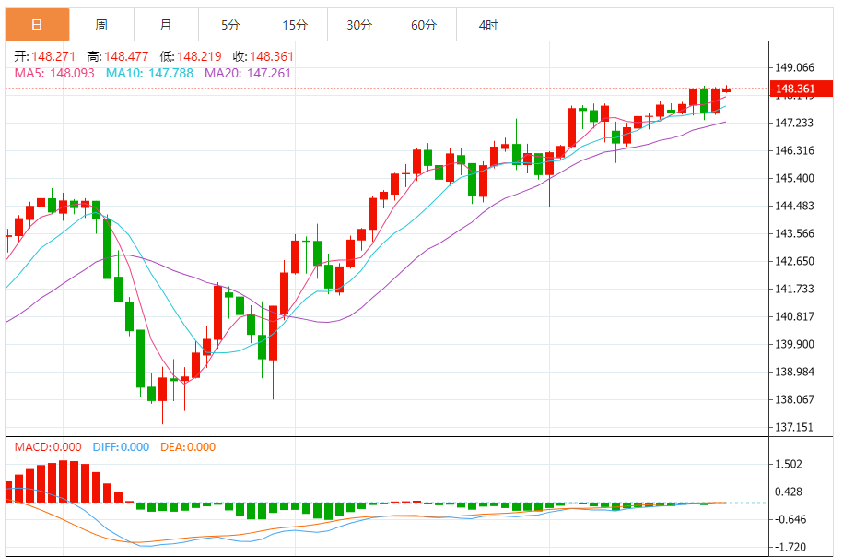This screenshot has width=843, height=557.
Task: Select the 日 daily chart tab
Action: point(36,25)
